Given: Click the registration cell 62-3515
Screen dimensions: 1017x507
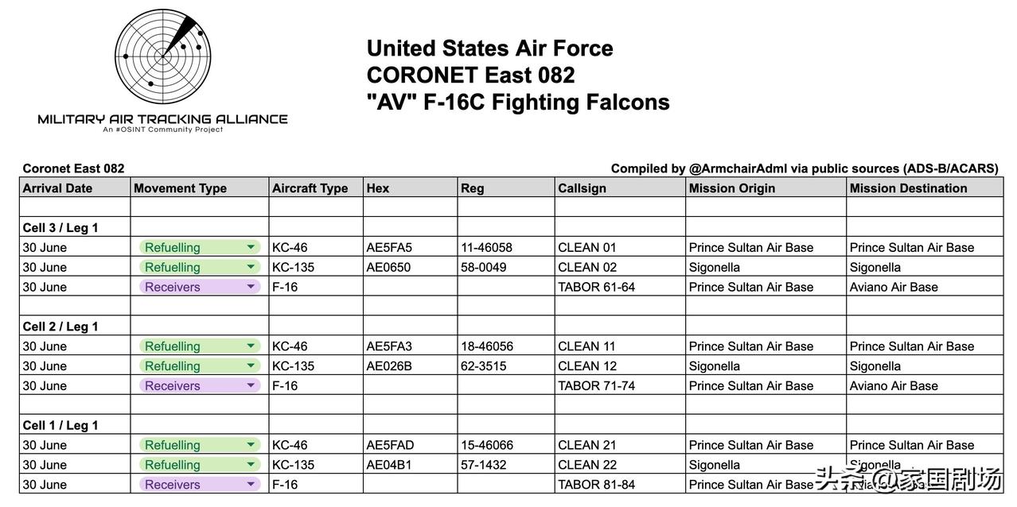Looking at the screenshot, I should 507,366.
